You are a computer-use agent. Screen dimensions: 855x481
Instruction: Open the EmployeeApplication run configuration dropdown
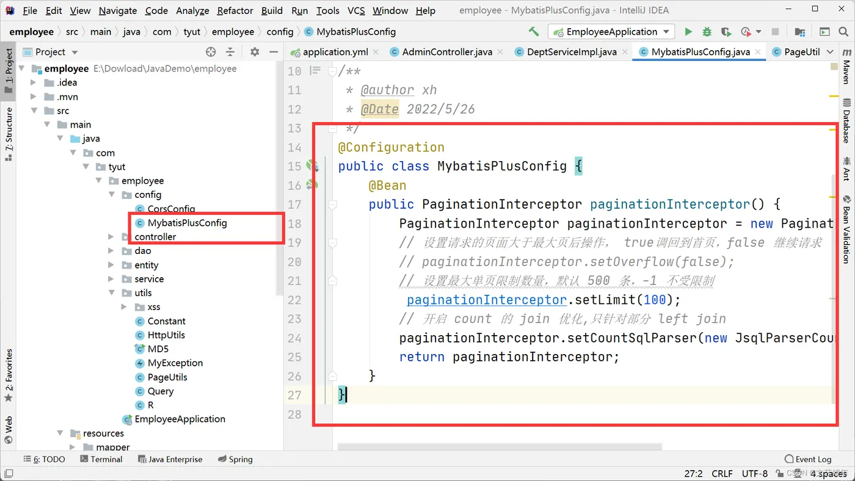611,32
